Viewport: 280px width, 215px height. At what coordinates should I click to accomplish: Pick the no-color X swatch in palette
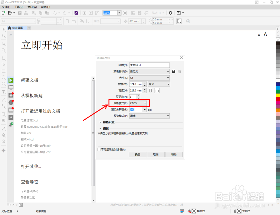click(x=278, y=39)
